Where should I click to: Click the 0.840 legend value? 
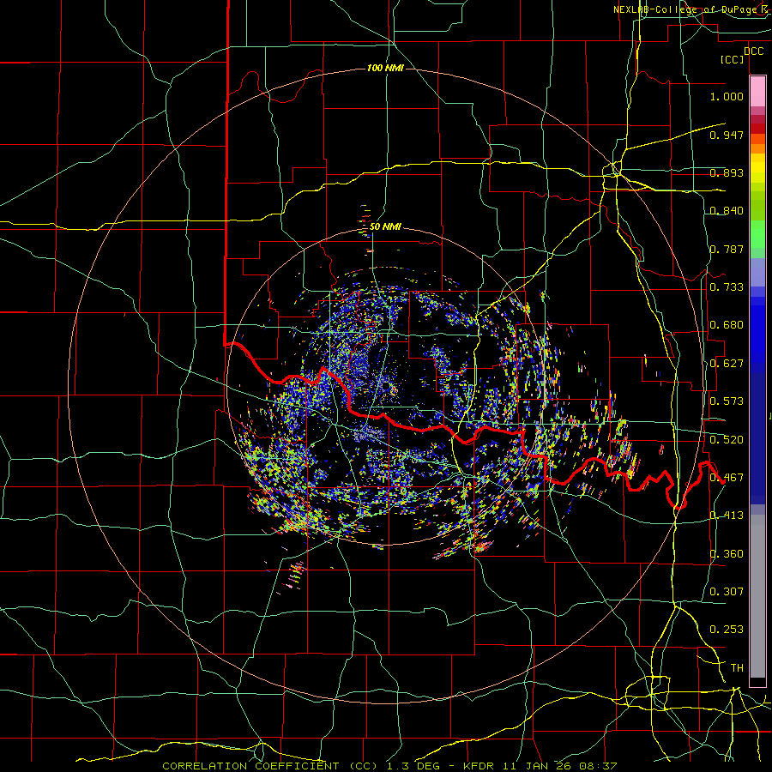(x=727, y=211)
